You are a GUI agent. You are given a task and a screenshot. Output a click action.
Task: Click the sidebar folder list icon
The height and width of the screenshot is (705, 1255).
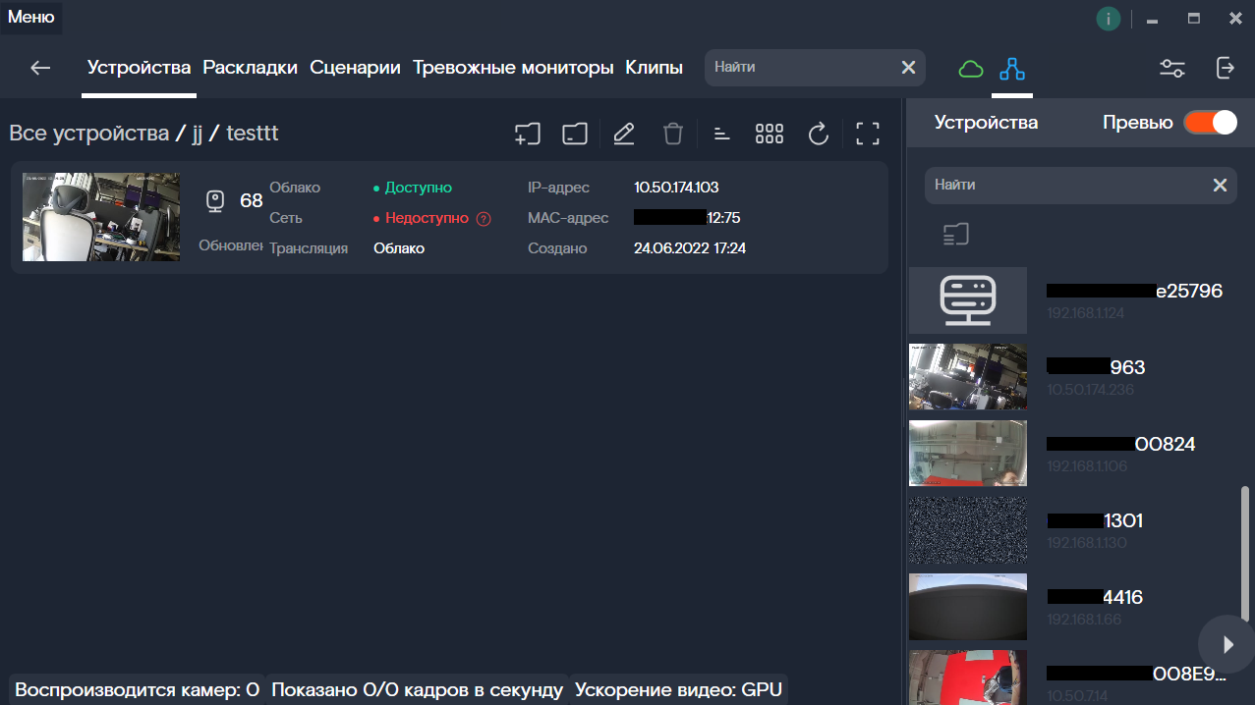coord(955,234)
